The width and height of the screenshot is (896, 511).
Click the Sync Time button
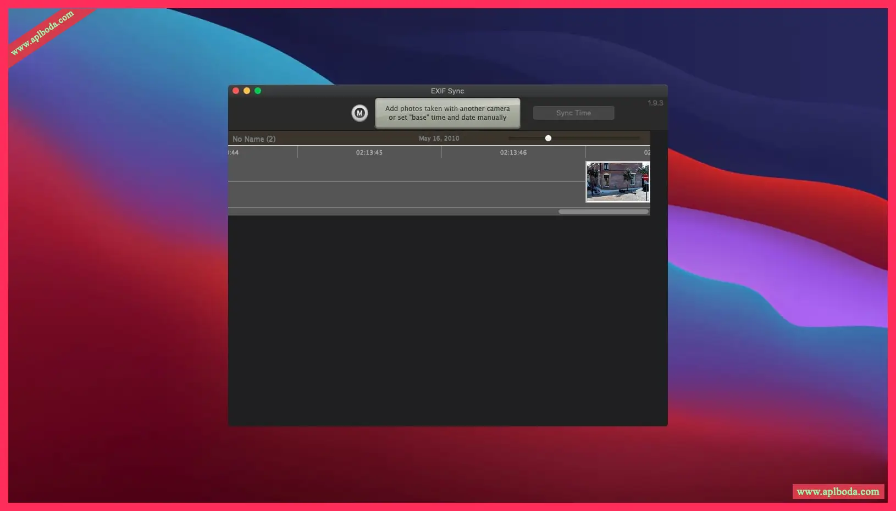tap(573, 113)
